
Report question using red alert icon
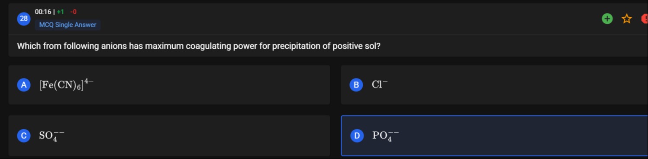tap(645, 19)
